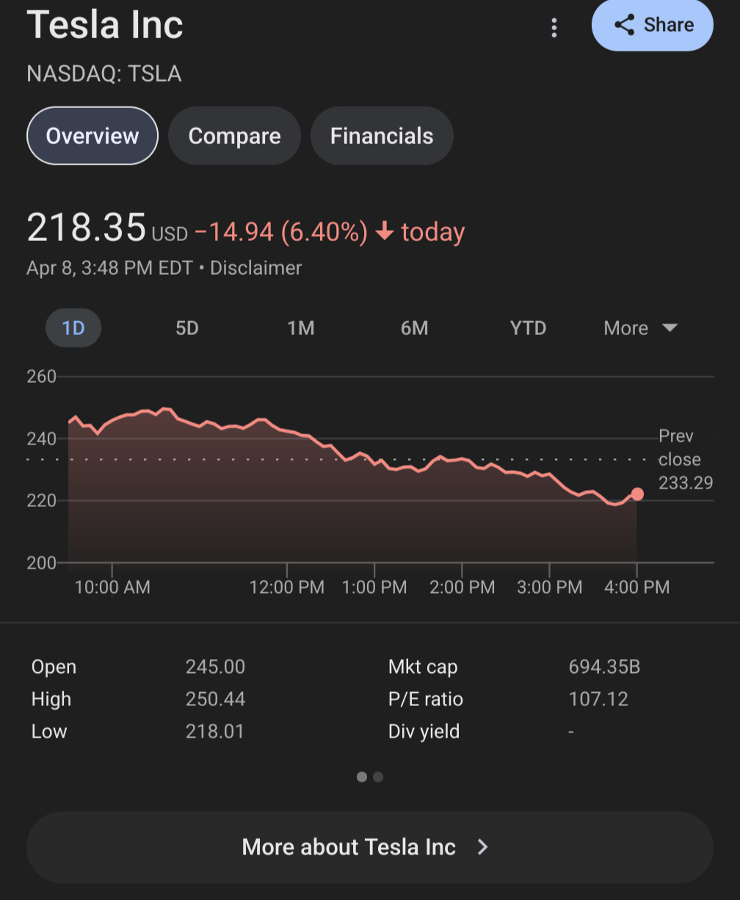This screenshot has height=900, width=740.
Task: Click the 4:00 PM axis label
Action: click(x=637, y=587)
